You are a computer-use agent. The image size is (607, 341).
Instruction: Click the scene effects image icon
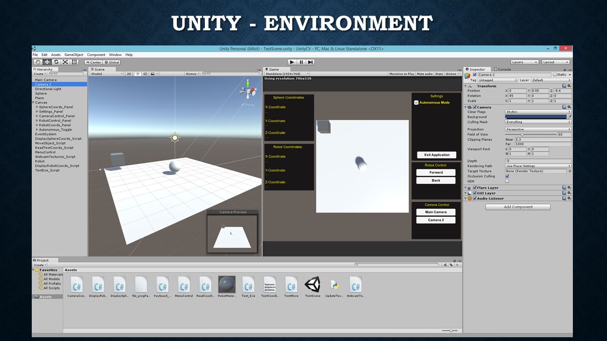coord(153,74)
